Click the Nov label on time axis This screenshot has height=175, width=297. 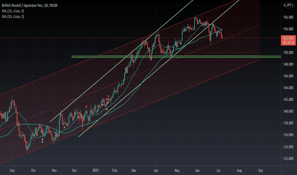pos(54,171)
